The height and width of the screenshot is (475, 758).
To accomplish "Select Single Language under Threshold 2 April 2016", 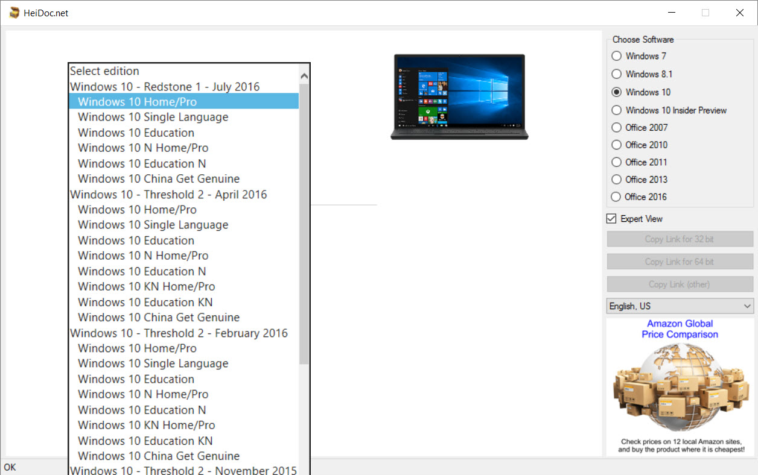I will coord(184,225).
